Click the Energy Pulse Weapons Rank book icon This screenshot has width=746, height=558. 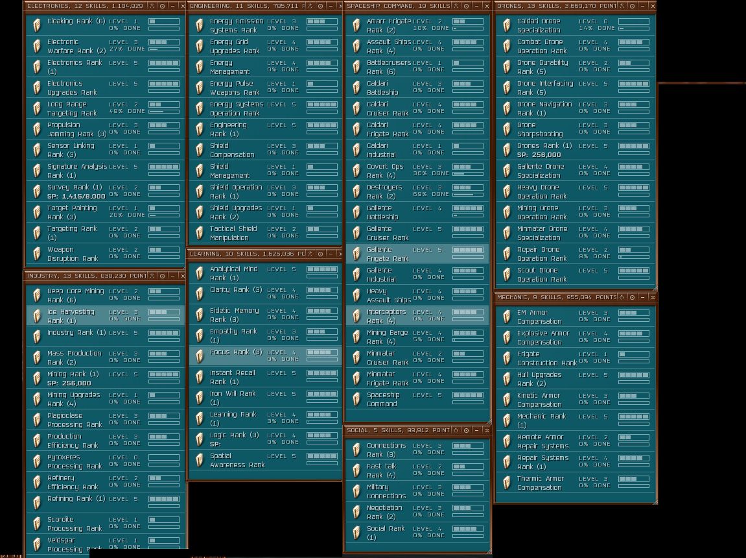(200, 88)
